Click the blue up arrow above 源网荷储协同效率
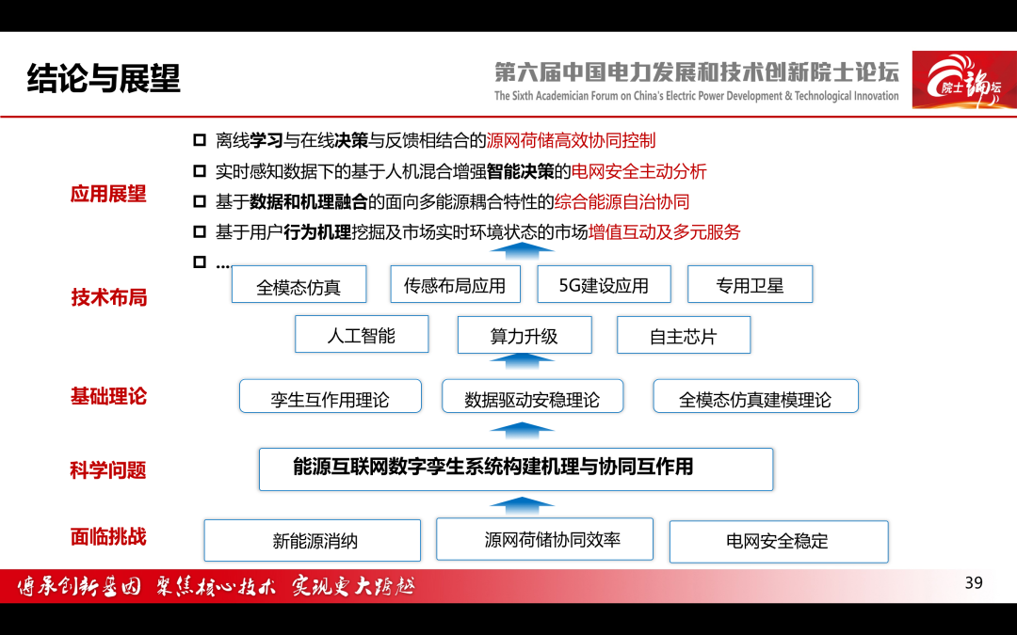The image size is (1017, 635). click(522, 505)
